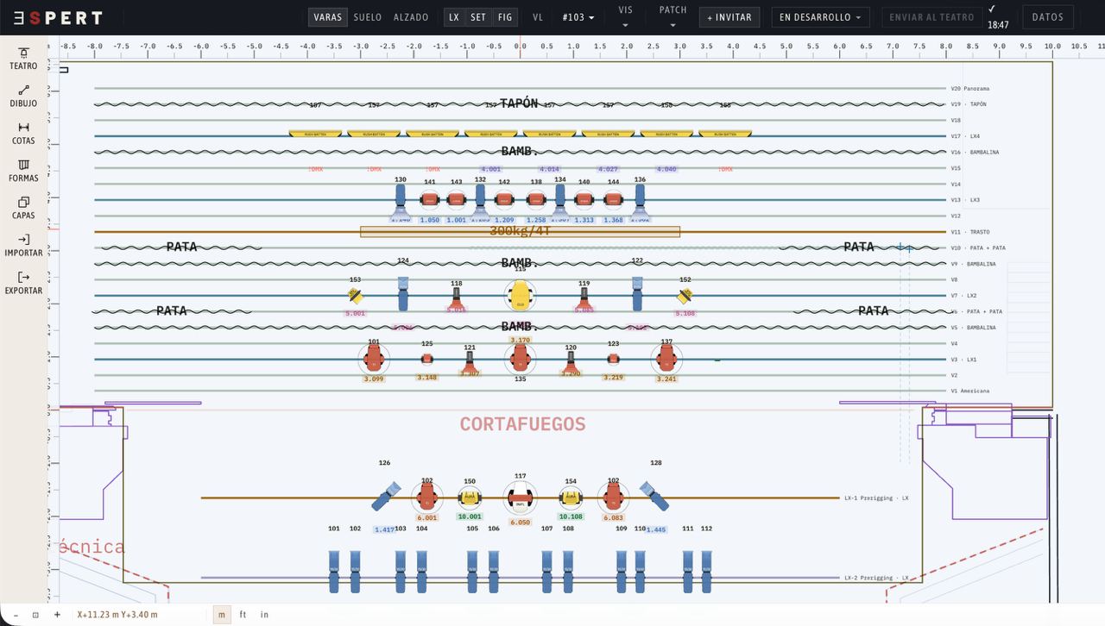Click the Enviar al Teatro button
1105x626 pixels.
(x=932, y=17)
